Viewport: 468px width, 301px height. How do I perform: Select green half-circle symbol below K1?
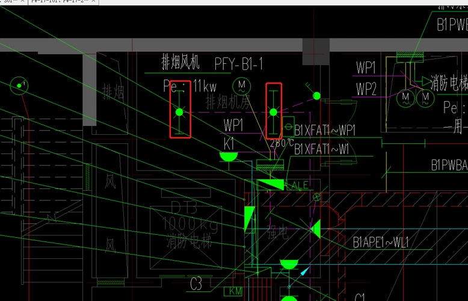229,157
